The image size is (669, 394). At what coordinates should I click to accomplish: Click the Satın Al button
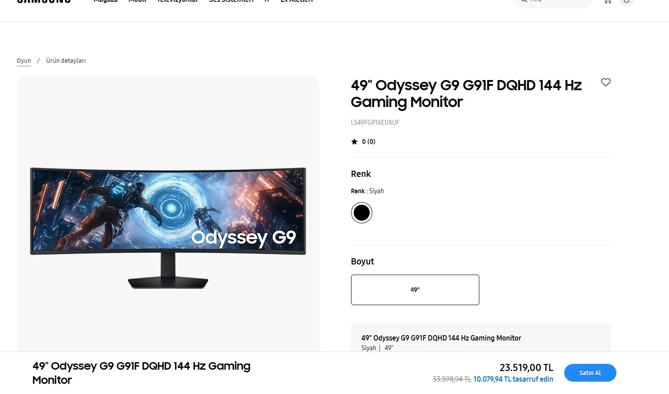[590, 373]
